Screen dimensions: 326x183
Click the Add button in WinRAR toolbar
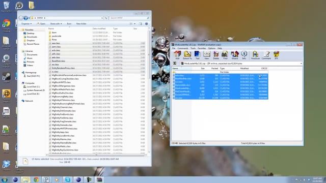(x=177, y=55)
